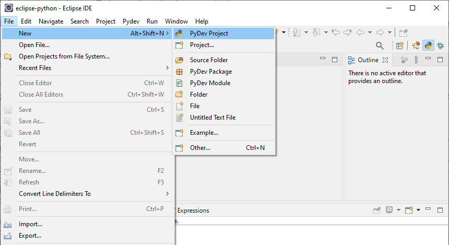Open the Search menu
The image size is (449, 245).
point(79,21)
